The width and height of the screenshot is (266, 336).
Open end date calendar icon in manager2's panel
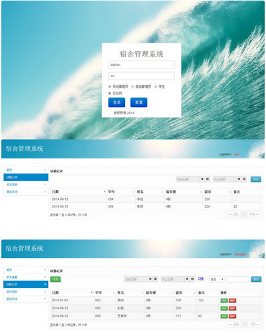pyautogui.click(x=192, y=279)
